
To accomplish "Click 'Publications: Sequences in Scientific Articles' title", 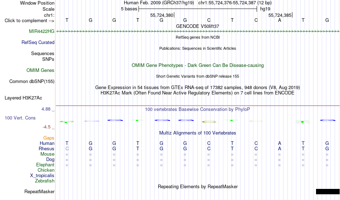I will [198, 48].
